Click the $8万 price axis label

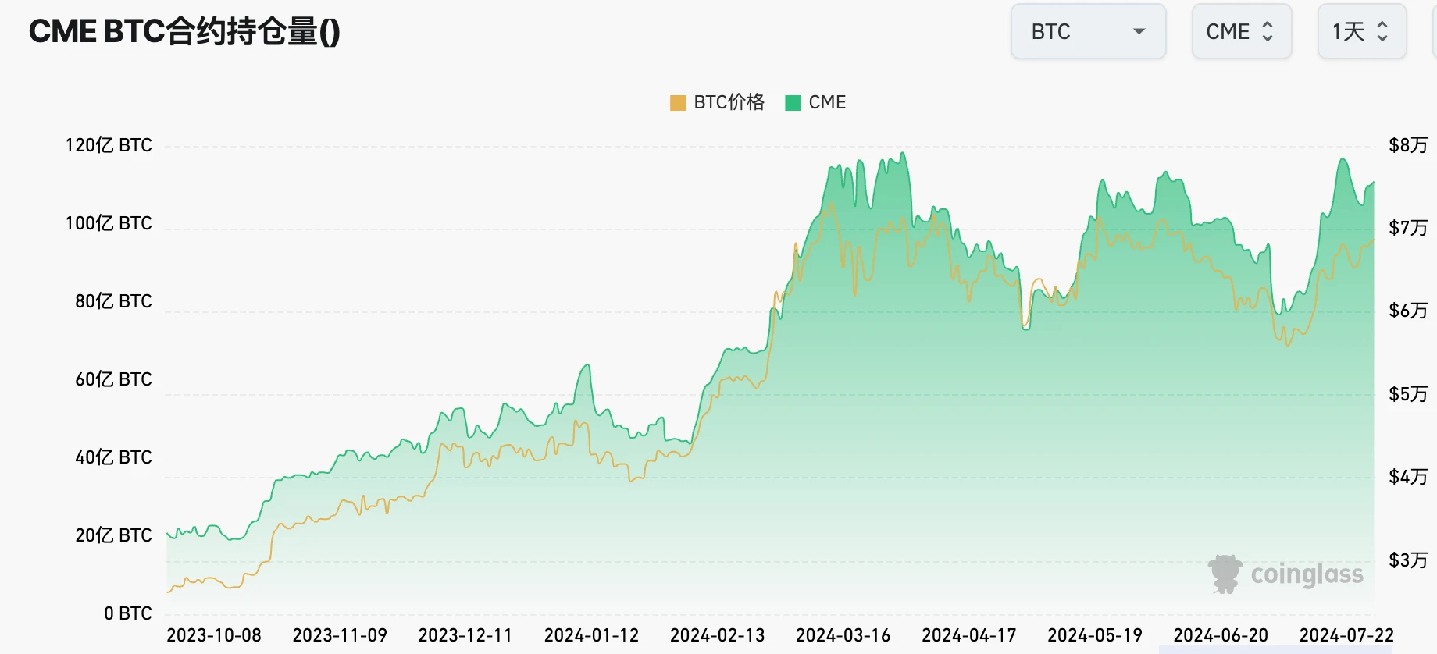coord(1407,145)
